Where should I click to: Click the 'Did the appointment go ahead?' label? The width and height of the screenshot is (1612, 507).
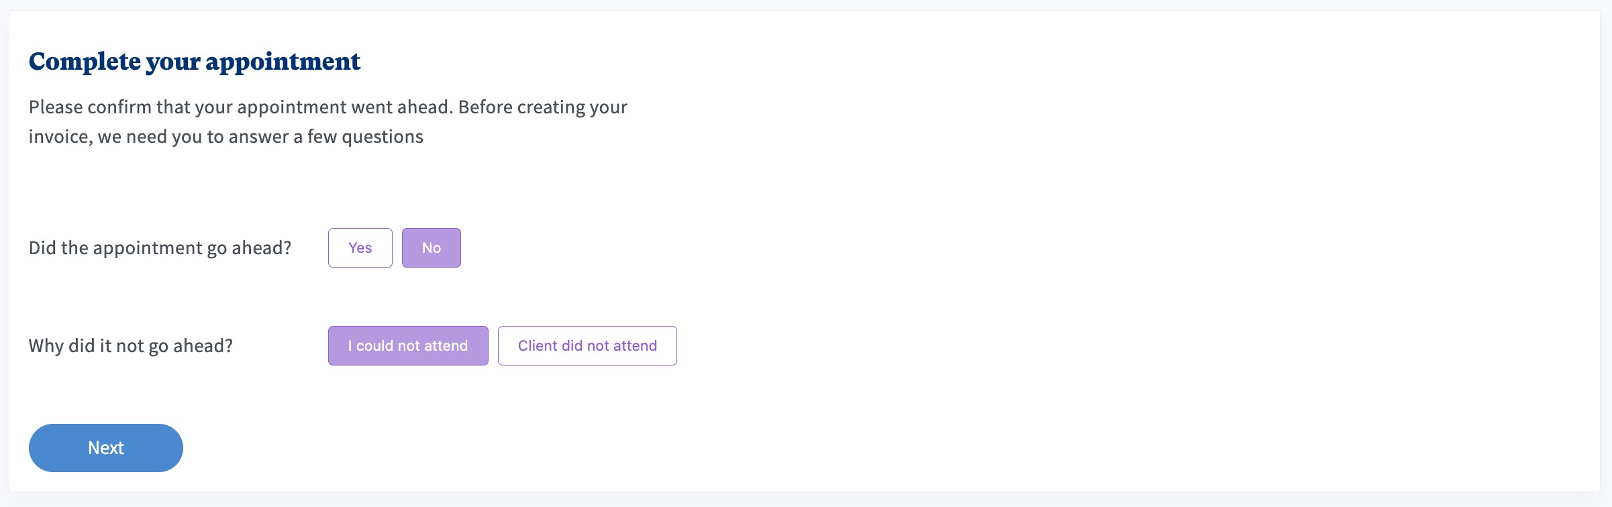click(160, 247)
